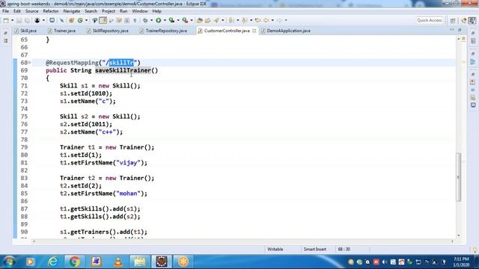Image resolution: width=479 pixels, height=269 pixels.
Task: Open the New file dropdown arrow
Action: (12, 20)
